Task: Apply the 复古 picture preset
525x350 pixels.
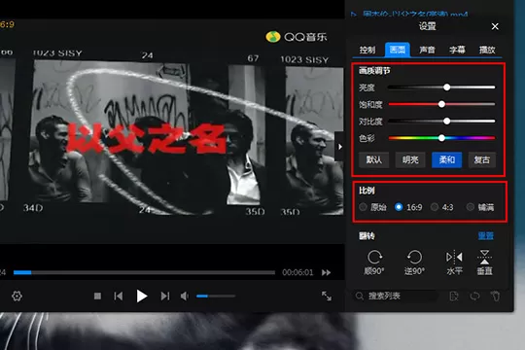Action: tap(482, 159)
